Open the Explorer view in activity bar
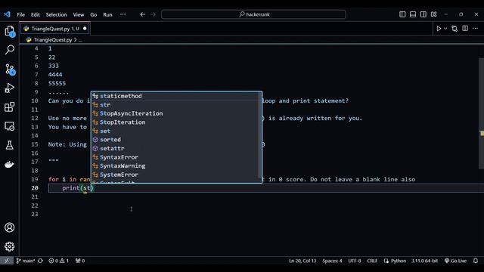 click(x=10, y=31)
